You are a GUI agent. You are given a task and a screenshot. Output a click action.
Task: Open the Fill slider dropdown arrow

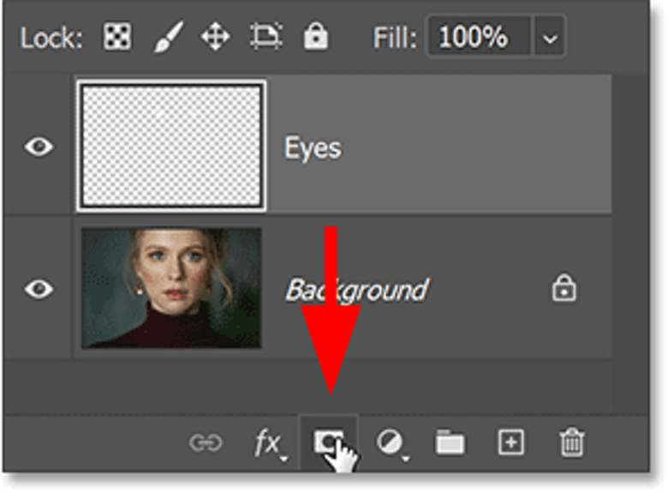point(550,37)
